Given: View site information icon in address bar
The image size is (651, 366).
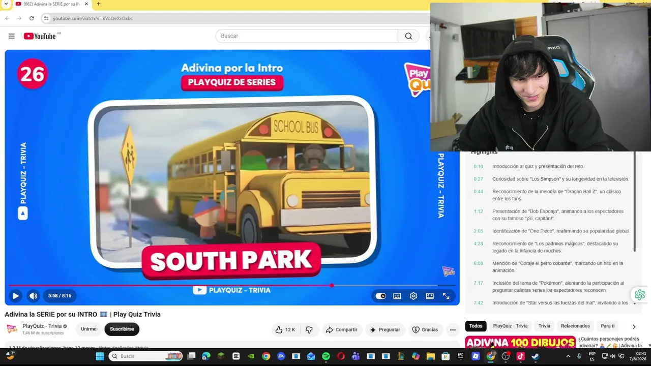Looking at the screenshot, I should pyautogui.click(x=46, y=18).
